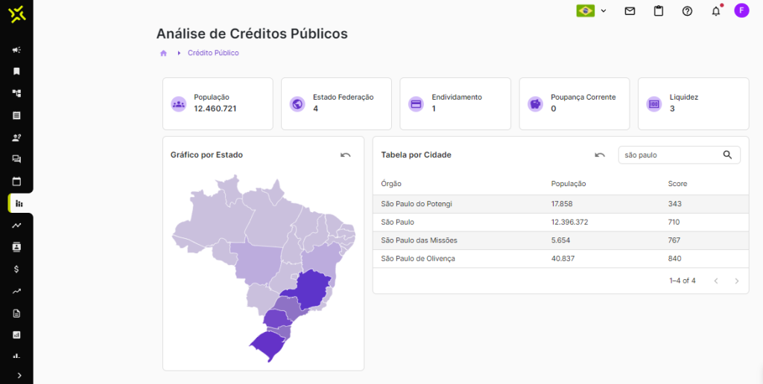763x384 pixels.
Task: Click the search magnifier icon
Action: pyautogui.click(x=728, y=155)
